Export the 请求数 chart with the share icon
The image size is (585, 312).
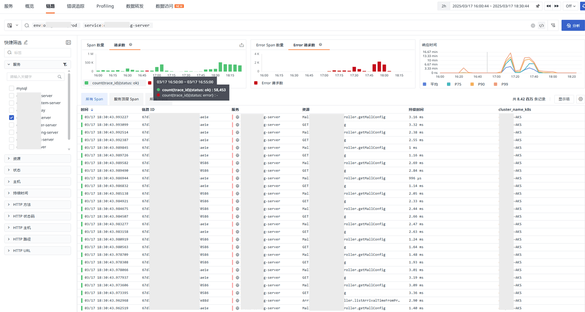(241, 45)
